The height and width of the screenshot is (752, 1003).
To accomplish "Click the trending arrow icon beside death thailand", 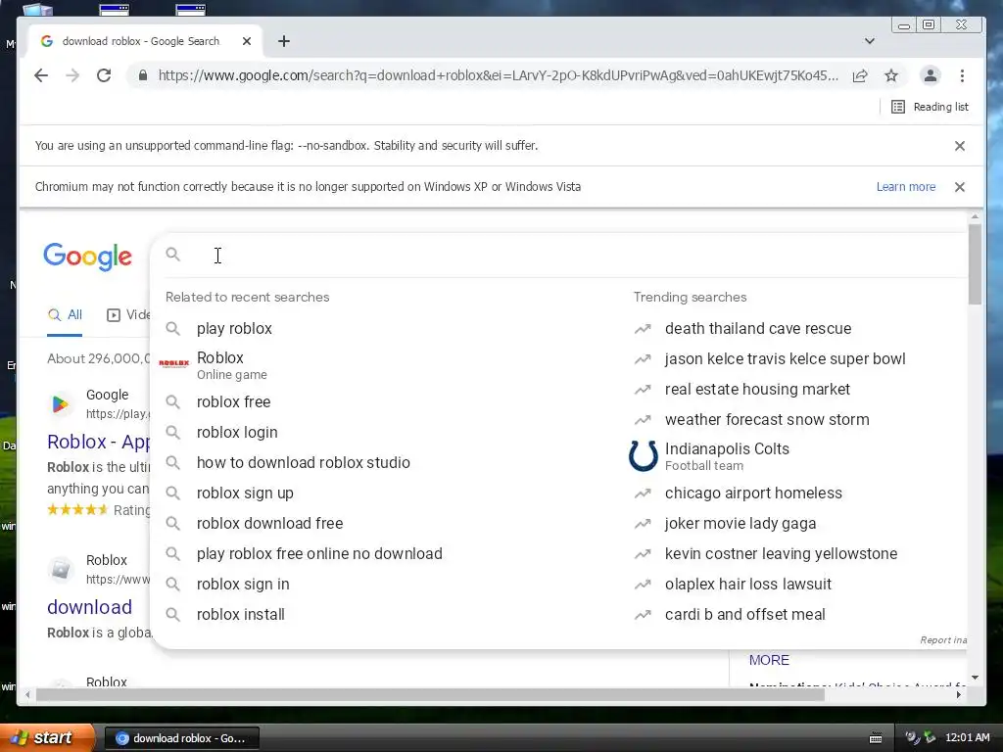I will pyautogui.click(x=643, y=329).
